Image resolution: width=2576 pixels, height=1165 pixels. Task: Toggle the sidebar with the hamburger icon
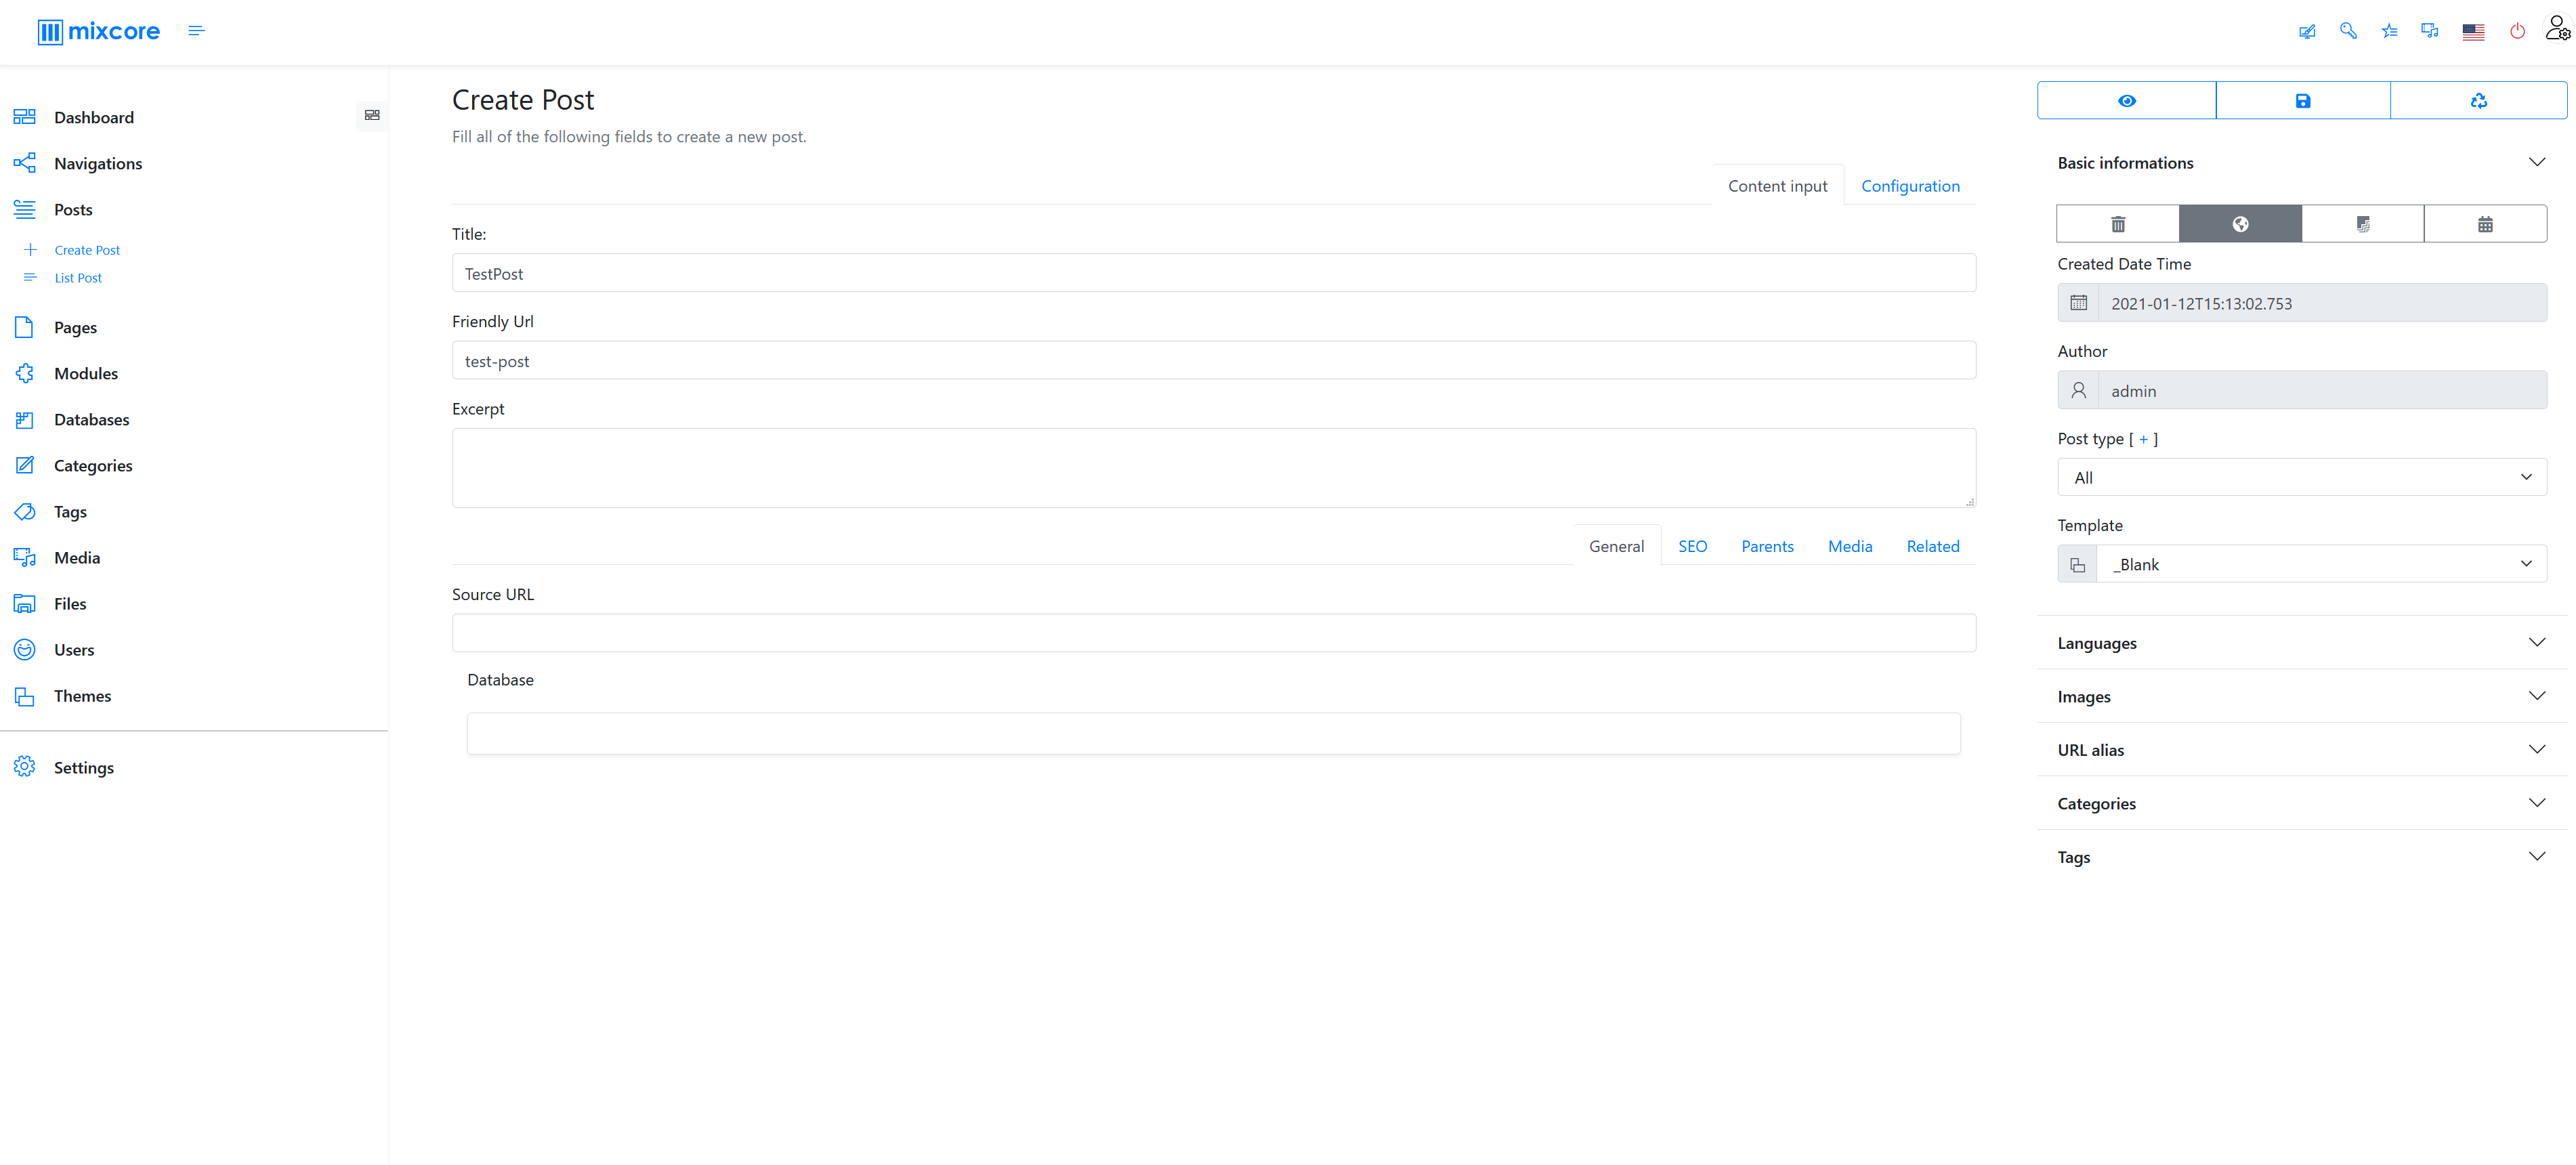[196, 31]
